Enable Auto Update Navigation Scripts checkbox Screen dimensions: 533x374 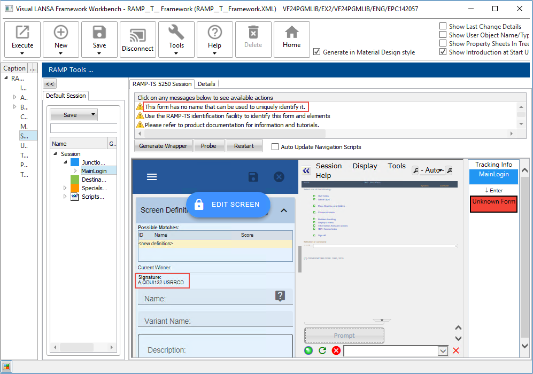[x=275, y=147]
